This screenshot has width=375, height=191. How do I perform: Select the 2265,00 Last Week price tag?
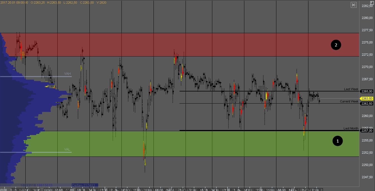coord(367,91)
